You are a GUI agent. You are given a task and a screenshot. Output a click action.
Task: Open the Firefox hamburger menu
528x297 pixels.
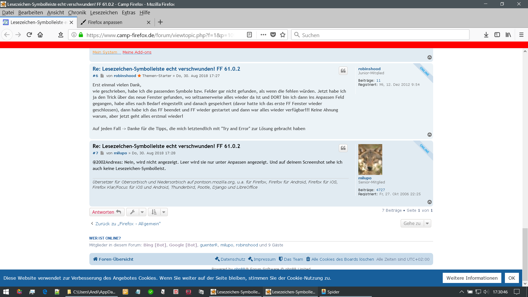point(521,35)
